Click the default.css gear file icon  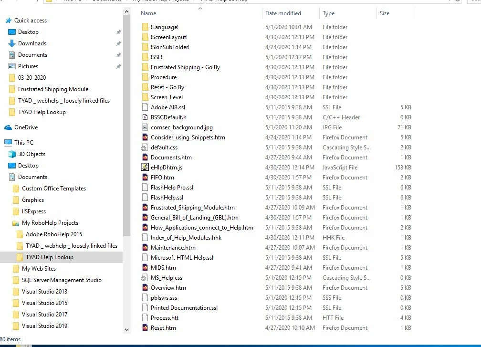coord(145,147)
